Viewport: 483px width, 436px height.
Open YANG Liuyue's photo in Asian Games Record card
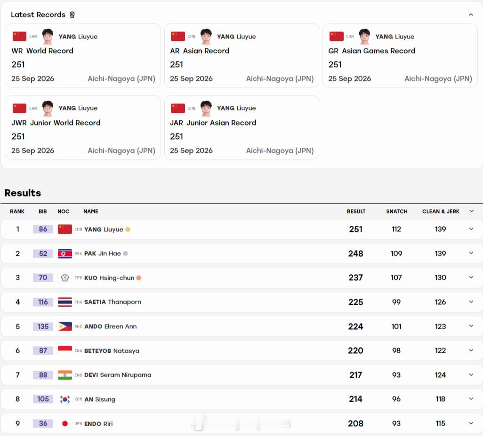click(364, 37)
